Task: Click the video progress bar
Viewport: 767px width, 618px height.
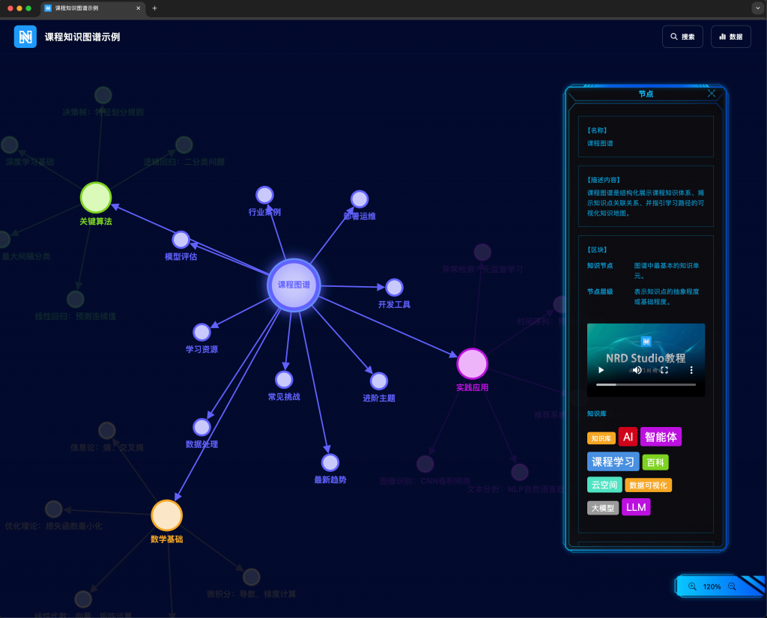Action: tap(646, 384)
